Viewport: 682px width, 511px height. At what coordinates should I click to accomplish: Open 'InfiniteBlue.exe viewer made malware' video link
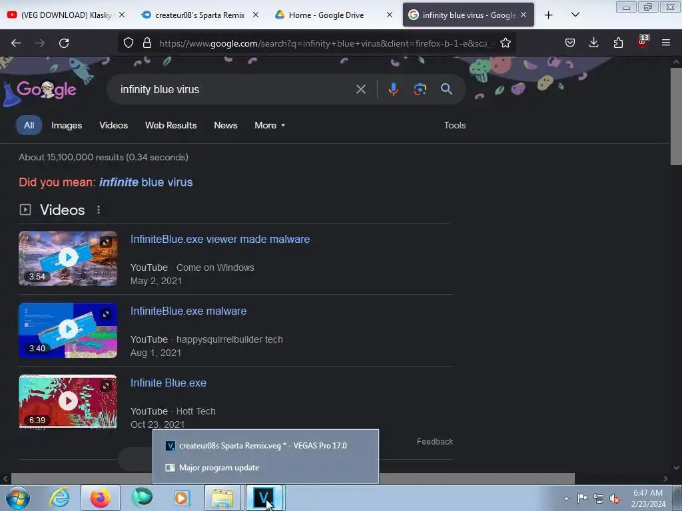point(220,239)
